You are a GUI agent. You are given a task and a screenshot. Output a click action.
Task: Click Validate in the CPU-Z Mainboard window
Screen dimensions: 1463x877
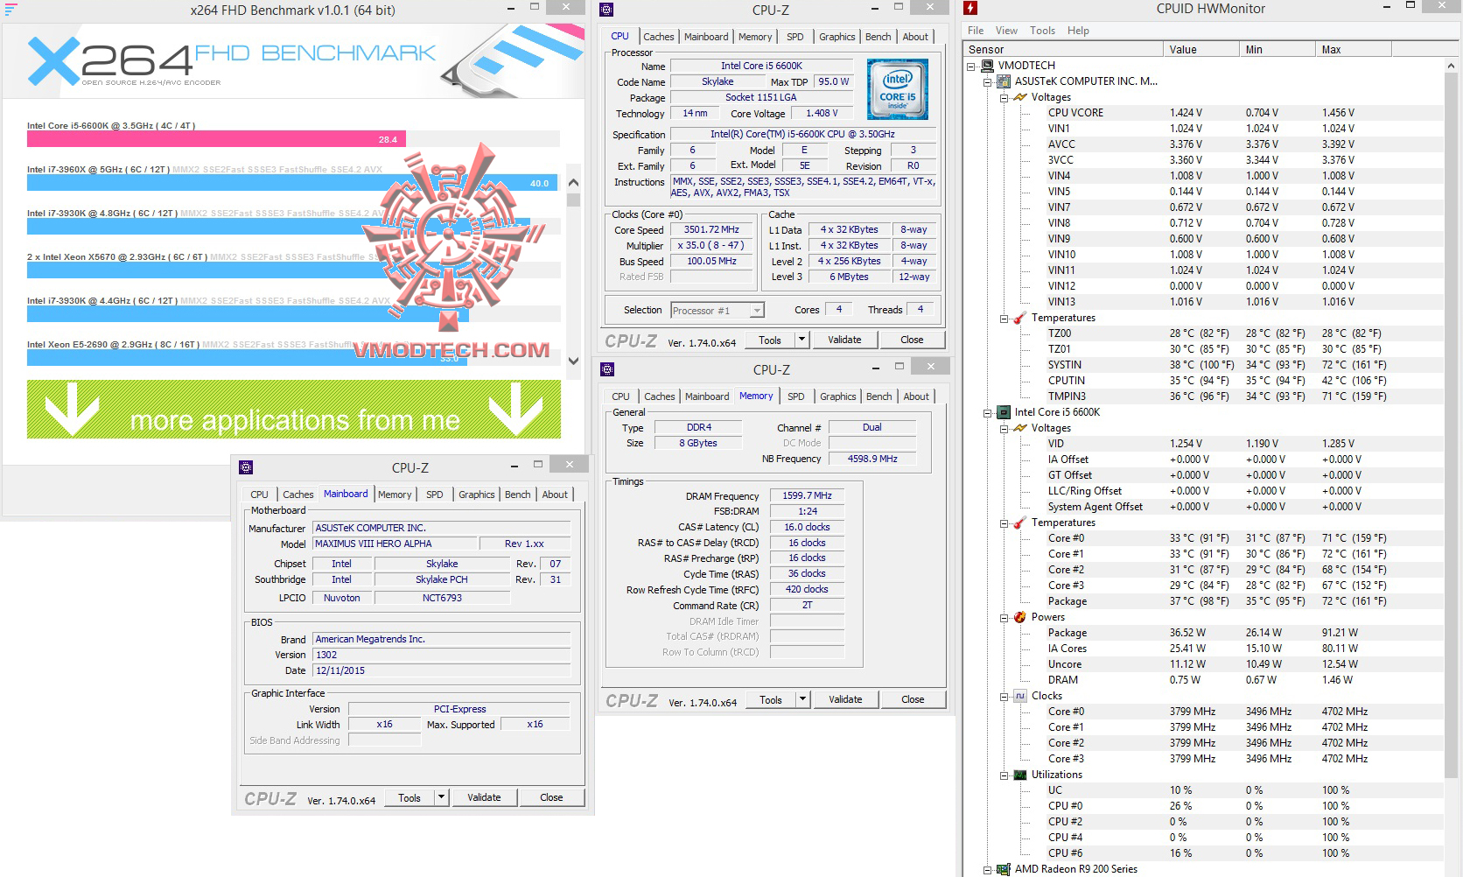click(x=484, y=797)
